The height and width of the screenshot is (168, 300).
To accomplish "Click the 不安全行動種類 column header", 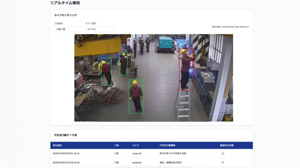I will pyautogui.click(x=167, y=145).
